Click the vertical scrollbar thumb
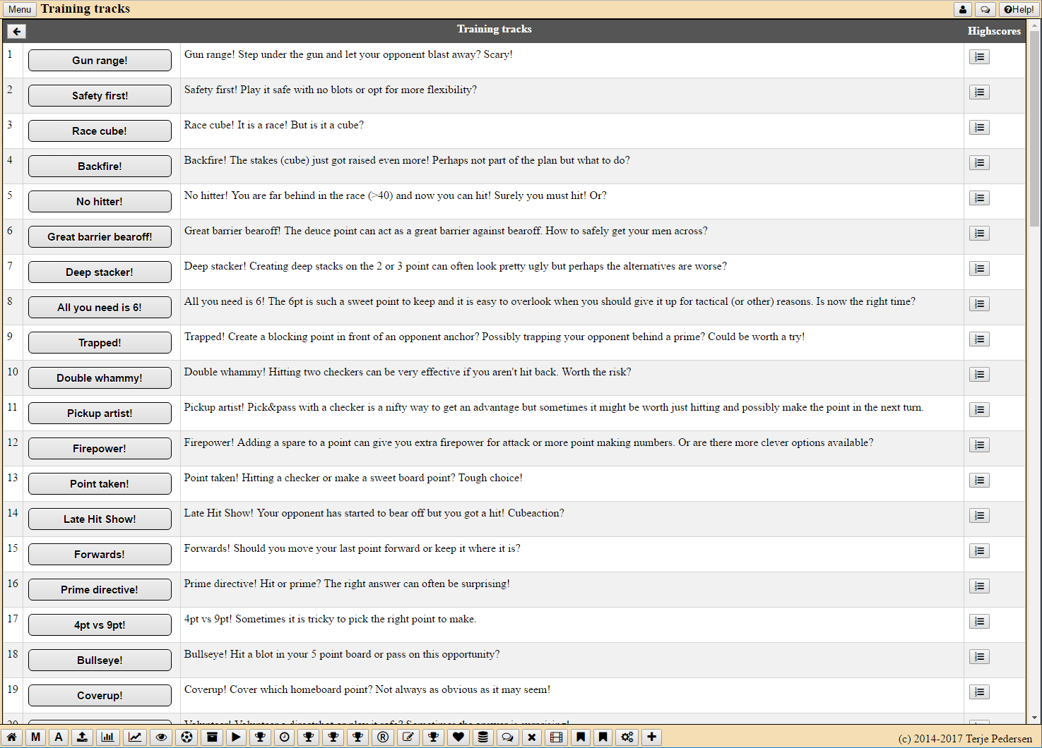The image size is (1042, 748). click(1035, 128)
